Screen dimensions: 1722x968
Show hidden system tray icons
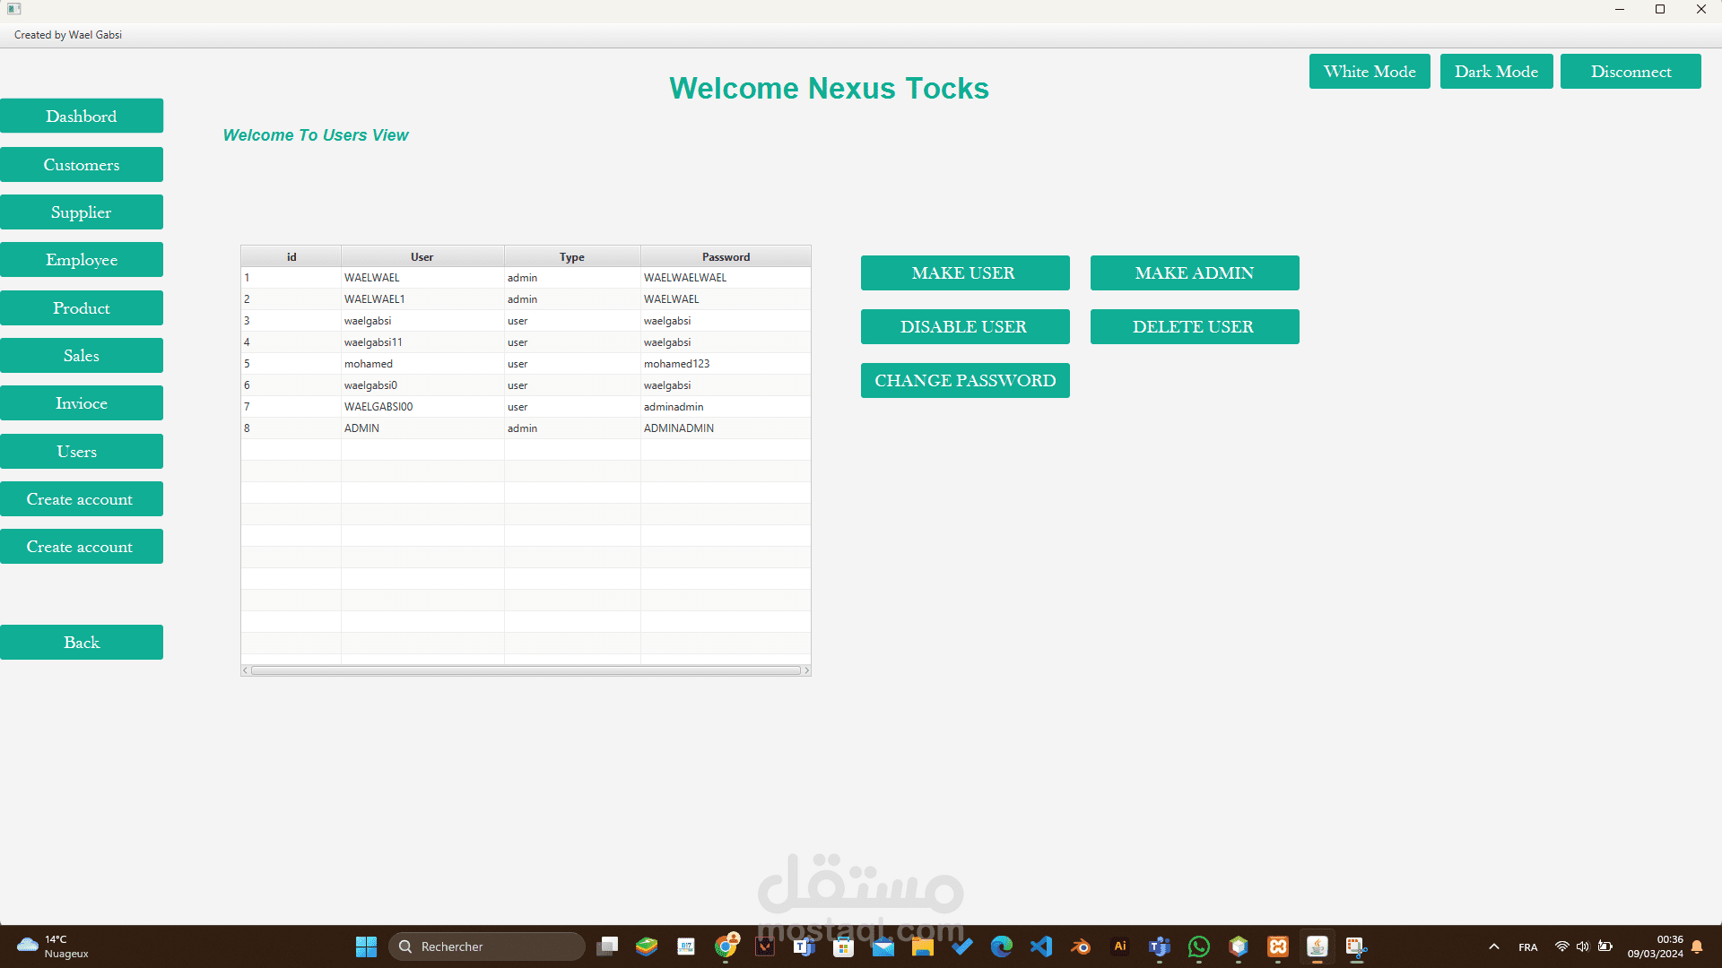1494,946
